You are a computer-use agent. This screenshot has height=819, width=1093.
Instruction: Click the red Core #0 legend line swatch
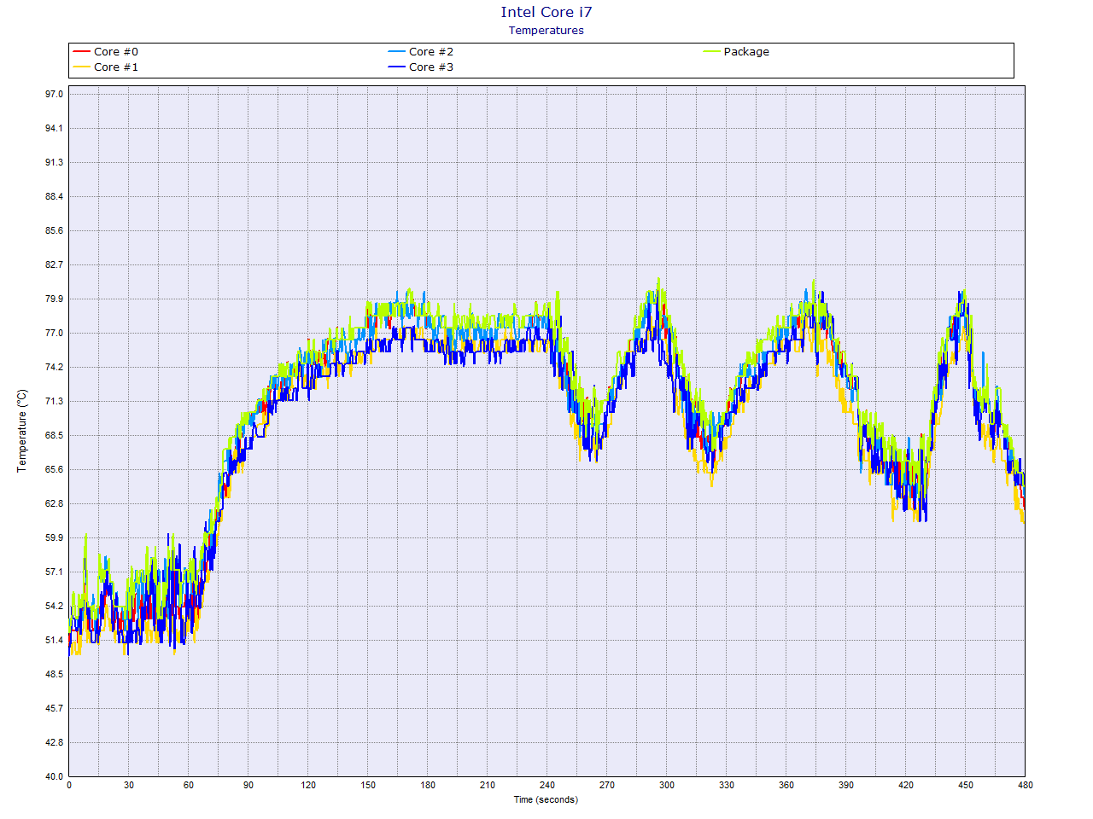(x=81, y=52)
